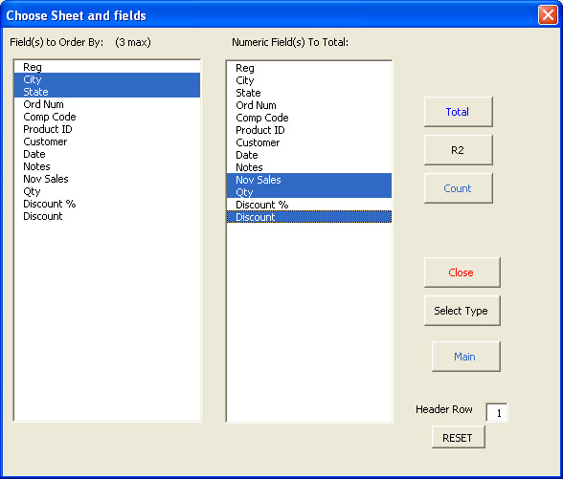Click the red Close button
563x479 pixels.
click(462, 272)
